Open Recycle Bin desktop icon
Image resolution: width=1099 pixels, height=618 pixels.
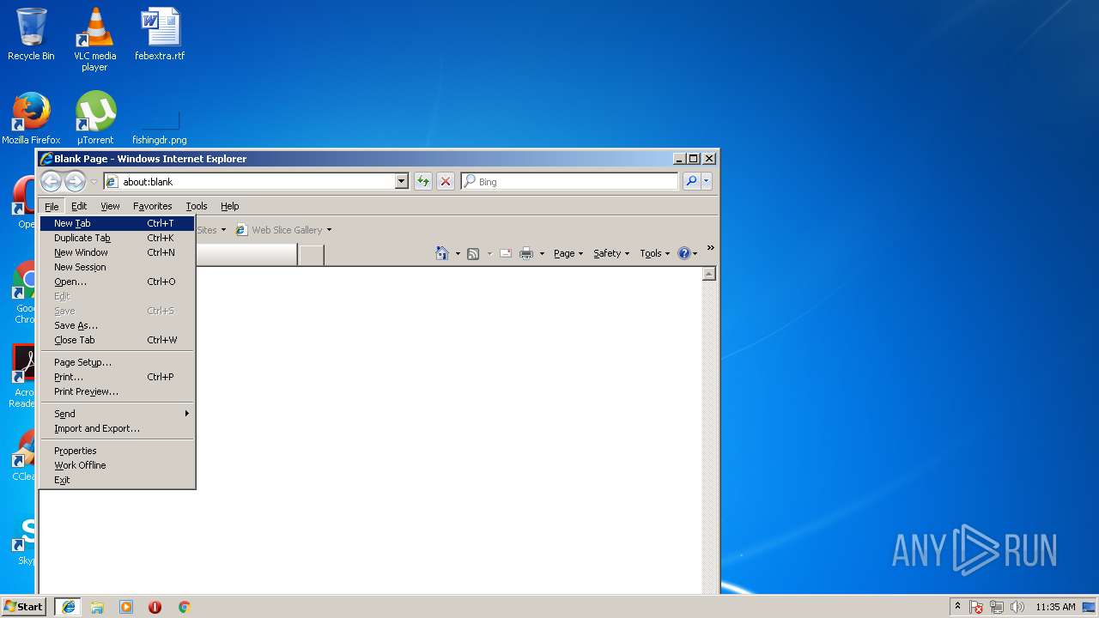click(31, 34)
